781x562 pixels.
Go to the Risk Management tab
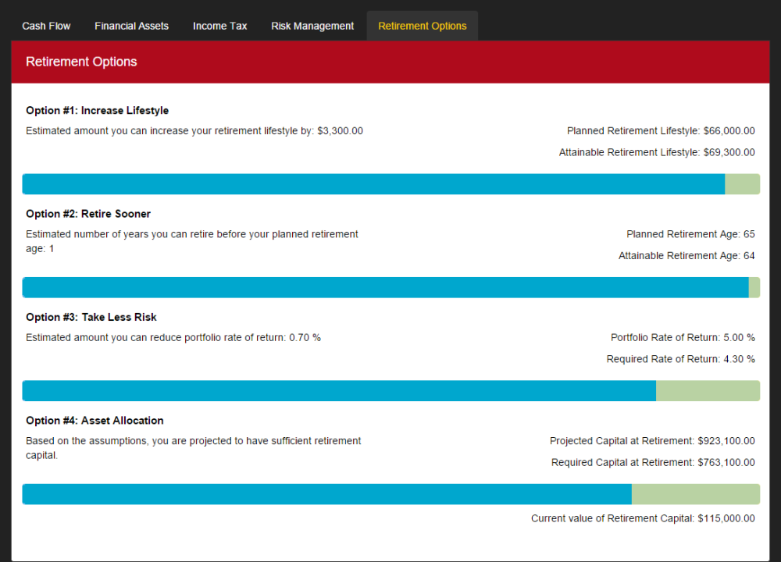[x=312, y=26]
